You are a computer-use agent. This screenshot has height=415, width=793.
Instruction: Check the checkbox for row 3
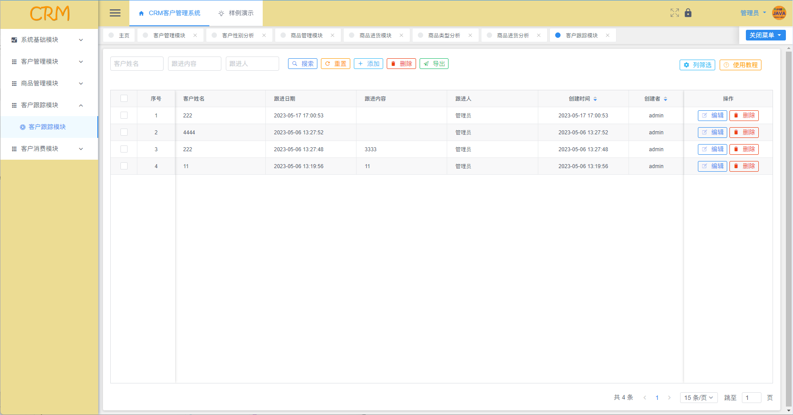[x=124, y=149]
